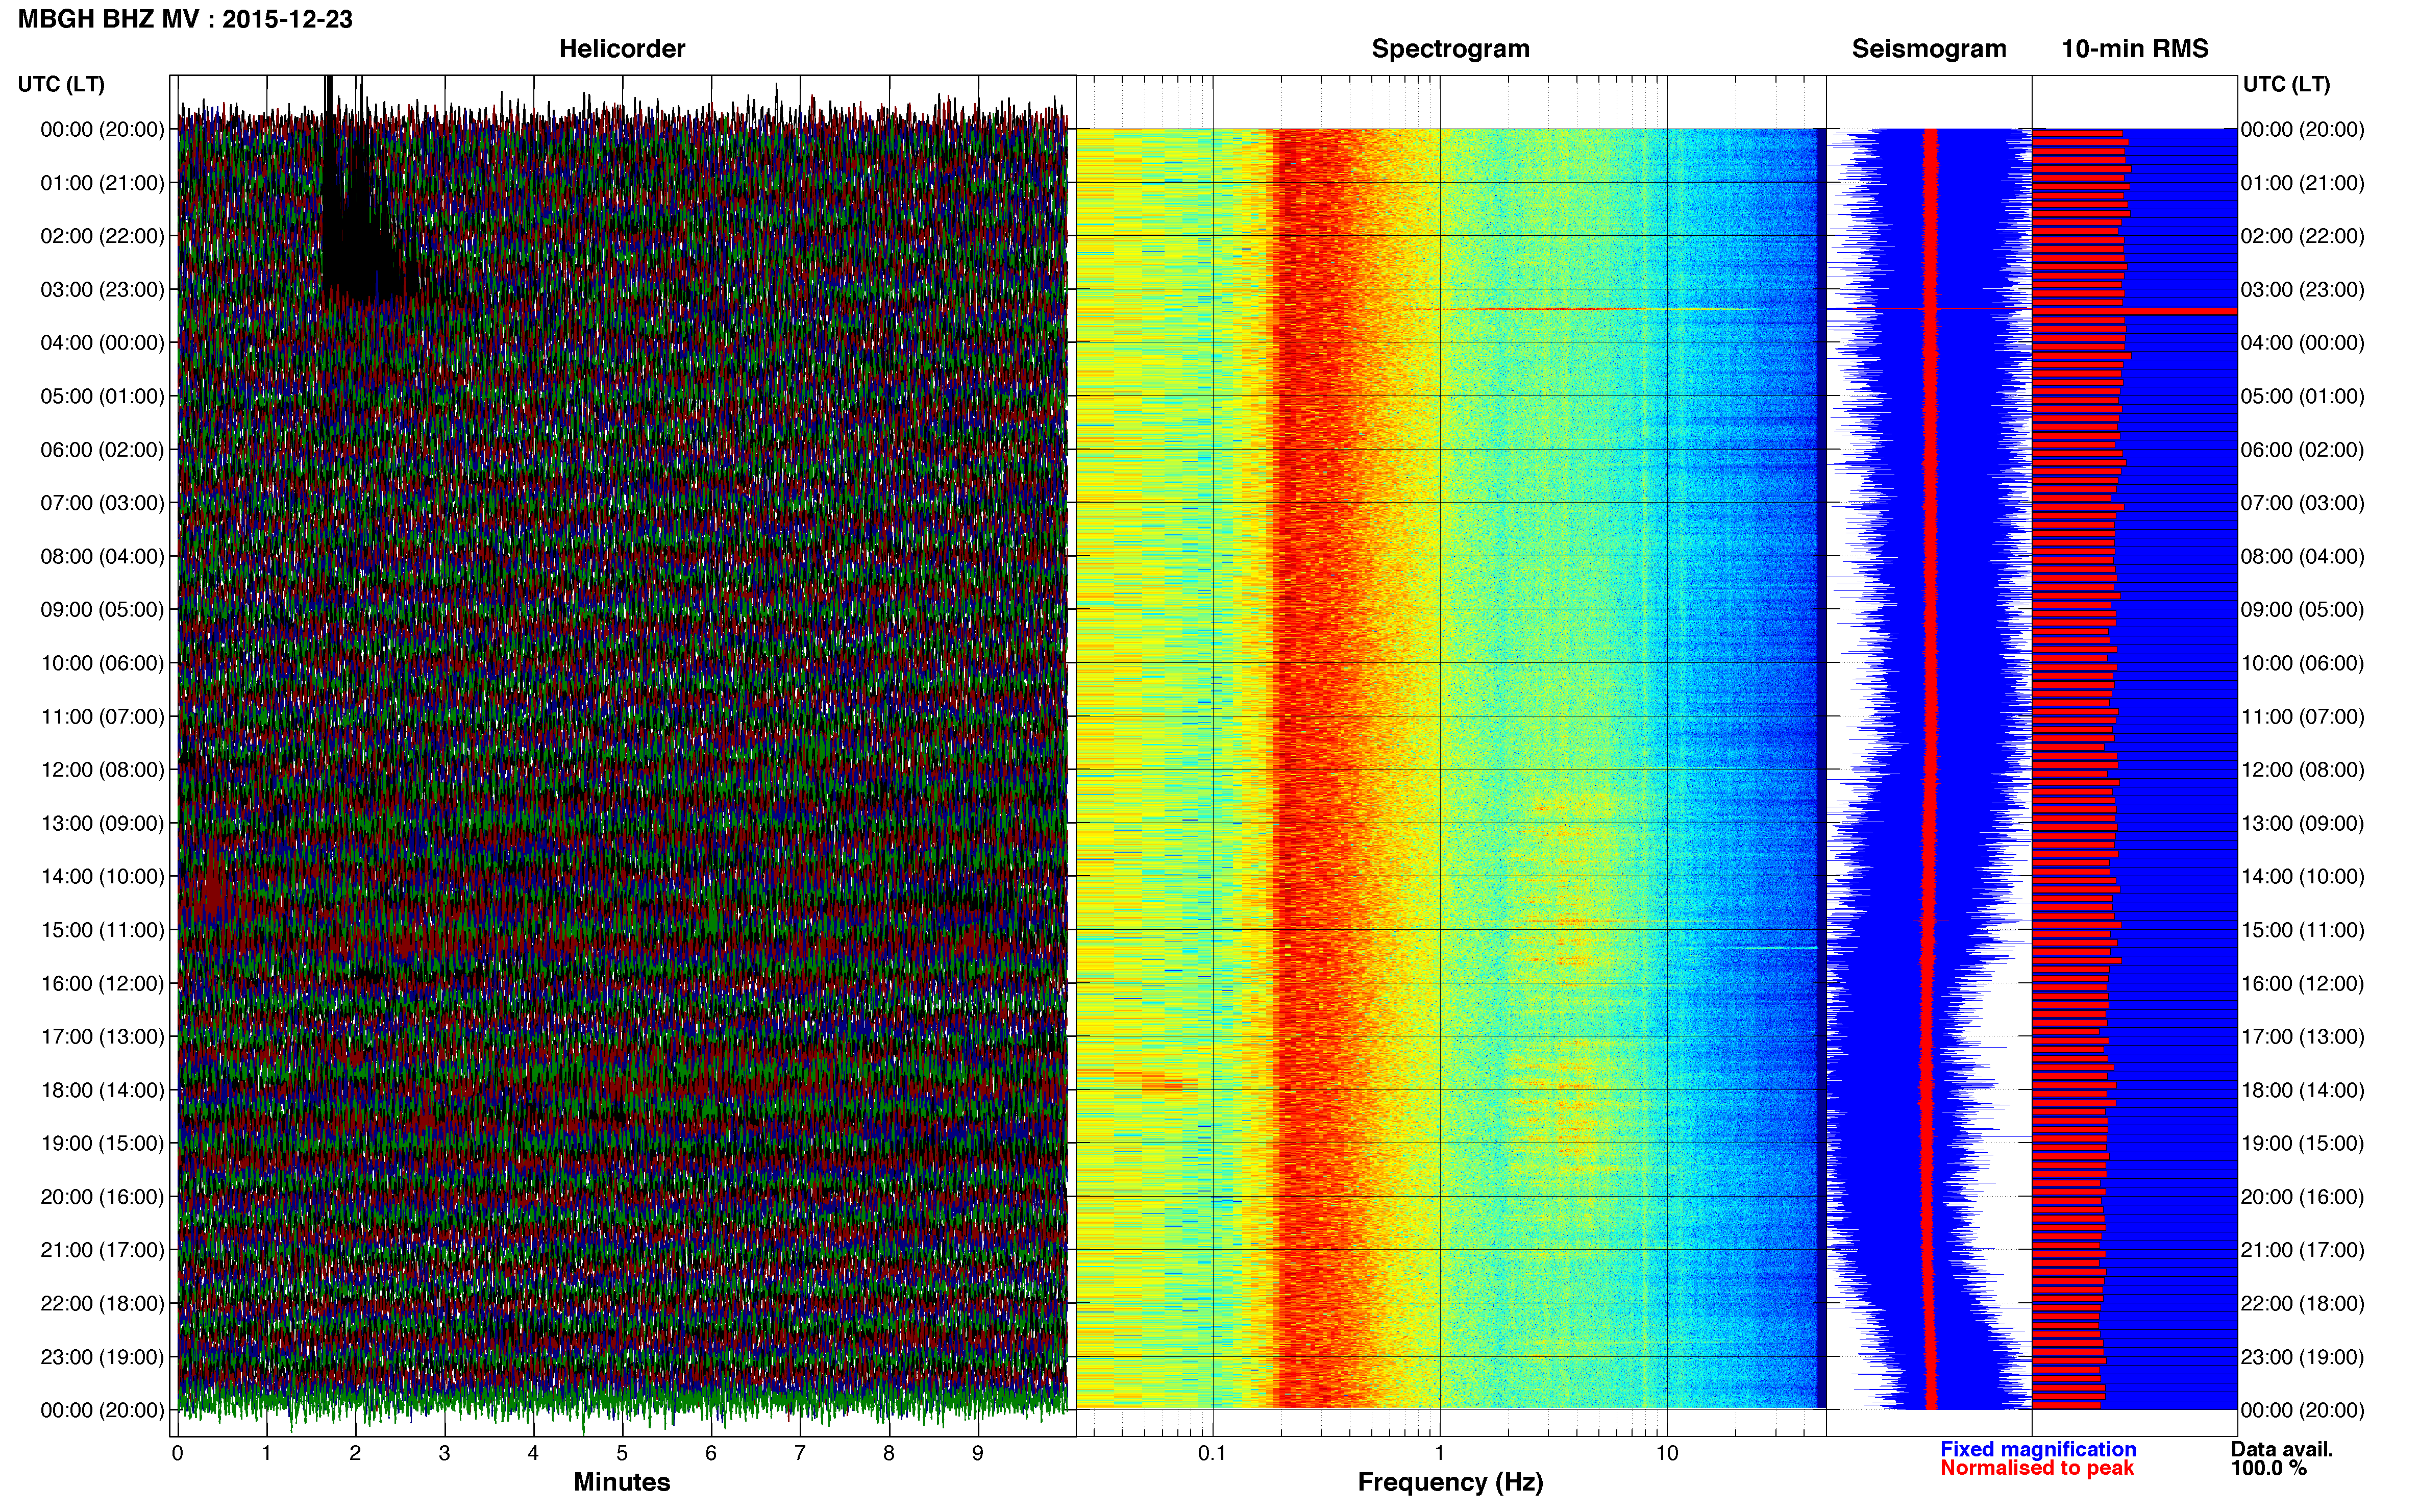
Task: Click "01:00 (21:00)" on the Helicorder time axis
Action: (102, 183)
